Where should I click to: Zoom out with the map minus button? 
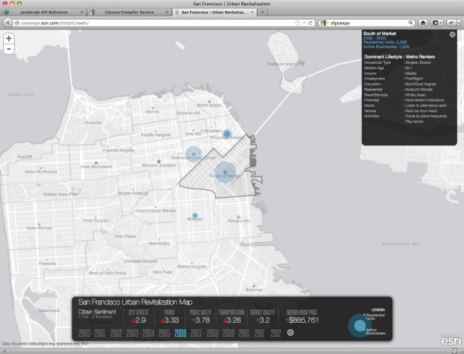coord(9,49)
